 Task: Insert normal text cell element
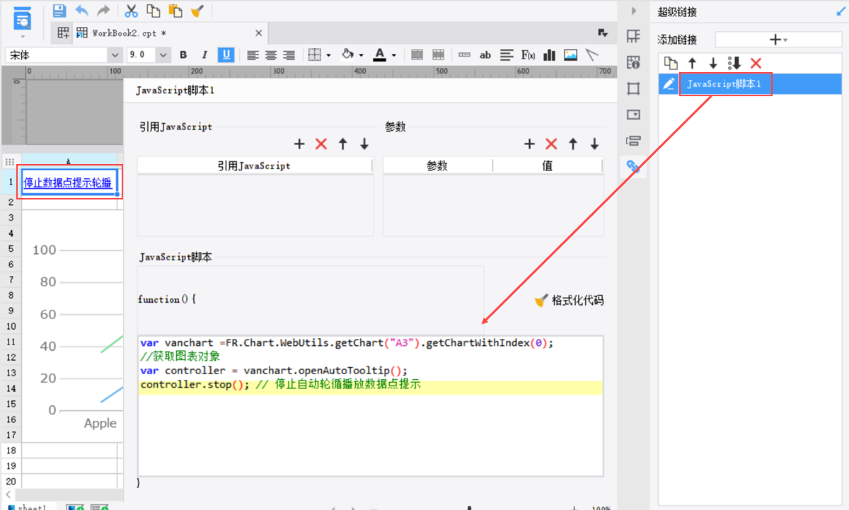point(464,54)
